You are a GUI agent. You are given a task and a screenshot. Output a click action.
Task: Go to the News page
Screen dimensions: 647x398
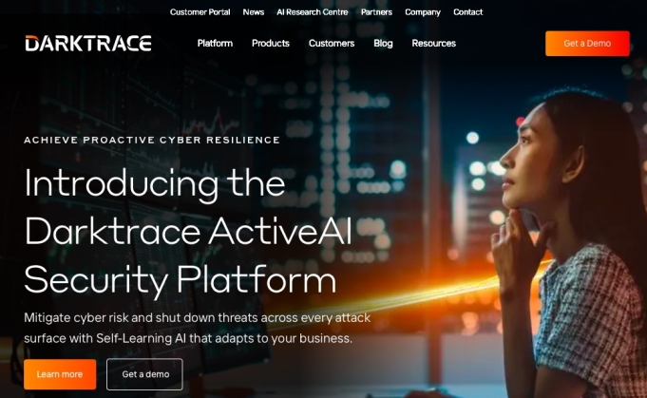(x=254, y=12)
